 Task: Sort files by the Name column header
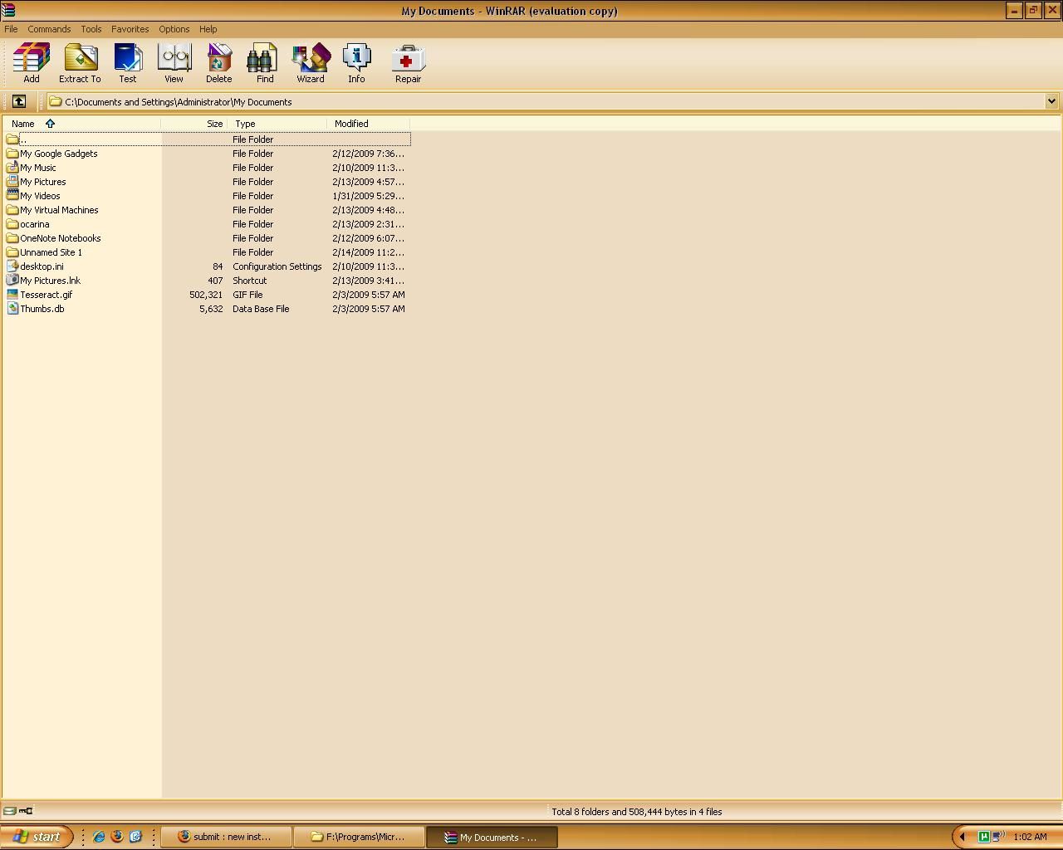(22, 123)
